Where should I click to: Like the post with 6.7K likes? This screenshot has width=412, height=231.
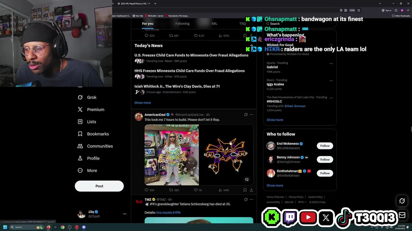click(x=199, y=36)
